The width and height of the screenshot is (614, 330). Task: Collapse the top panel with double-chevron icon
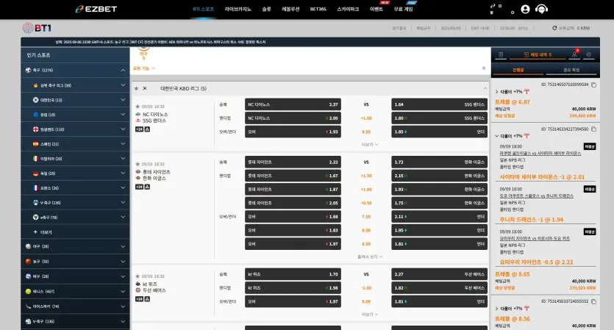(x=484, y=68)
